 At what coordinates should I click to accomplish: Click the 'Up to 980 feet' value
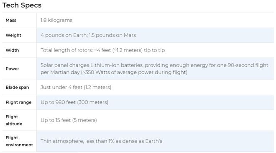(58, 102)
